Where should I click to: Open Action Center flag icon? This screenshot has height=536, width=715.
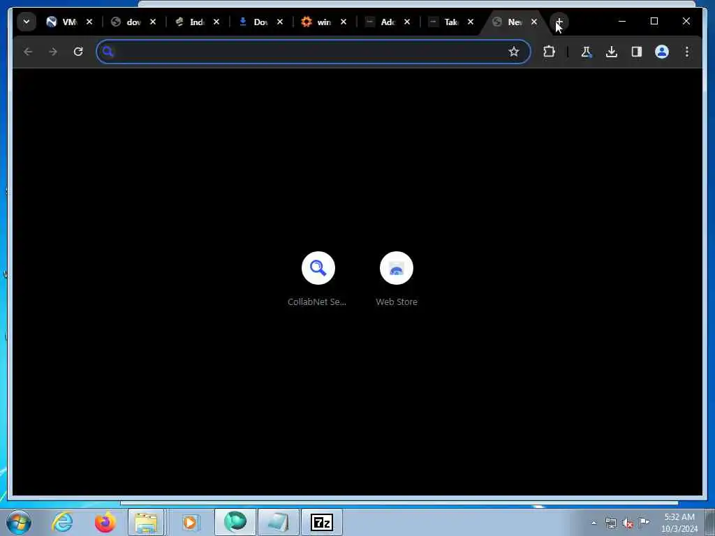pyautogui.click(x=644, y=522)
